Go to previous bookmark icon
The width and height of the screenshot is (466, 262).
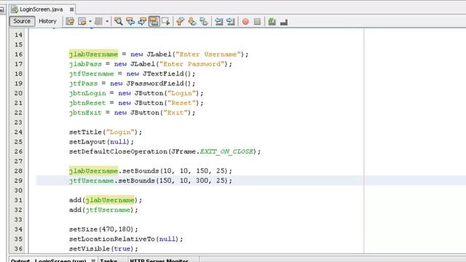(180, 21)
